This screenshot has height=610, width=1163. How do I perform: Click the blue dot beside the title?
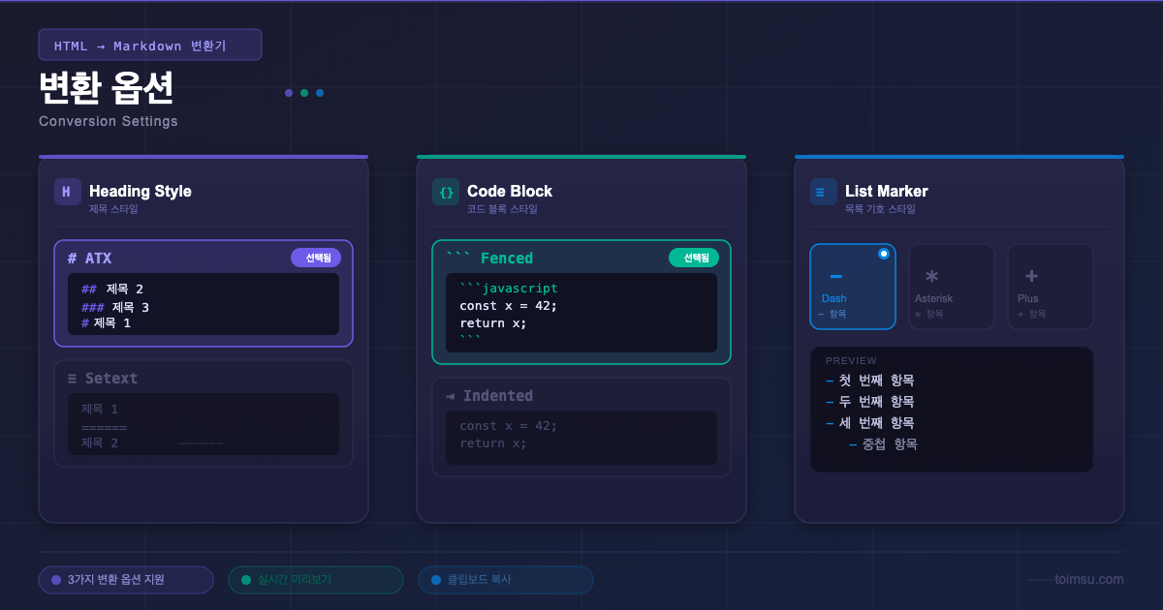[x=320, y=93]
